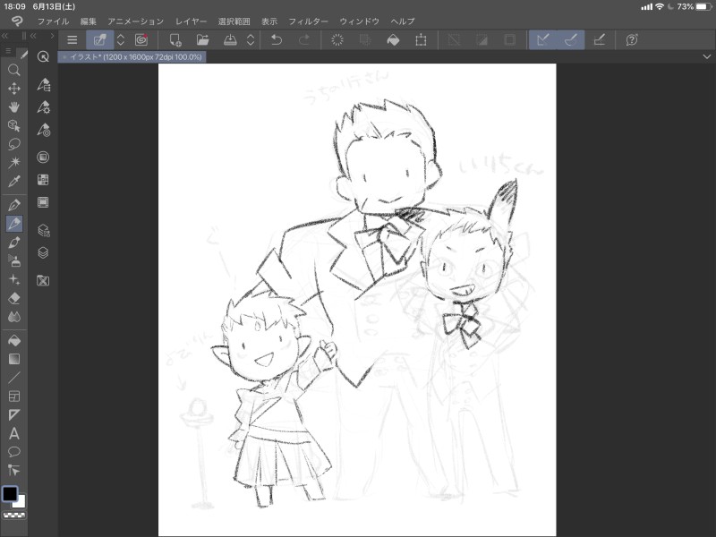Click the Scale/Rotate transform icon

tap(421, 40)
